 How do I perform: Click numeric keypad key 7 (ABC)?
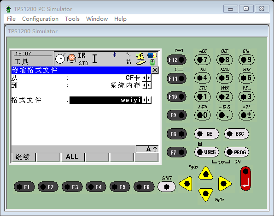[203, 60]
